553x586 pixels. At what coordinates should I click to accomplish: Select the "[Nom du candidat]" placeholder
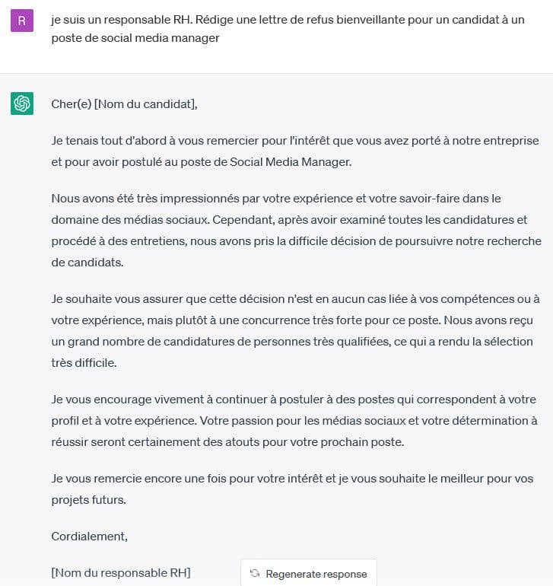tap(145, 104)
